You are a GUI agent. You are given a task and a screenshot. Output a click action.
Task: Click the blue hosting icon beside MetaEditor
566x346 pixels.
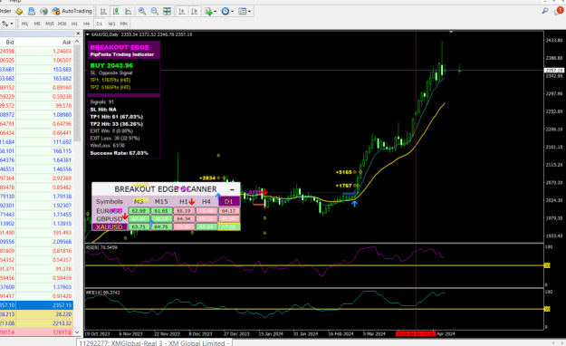[x=32, y=11]
